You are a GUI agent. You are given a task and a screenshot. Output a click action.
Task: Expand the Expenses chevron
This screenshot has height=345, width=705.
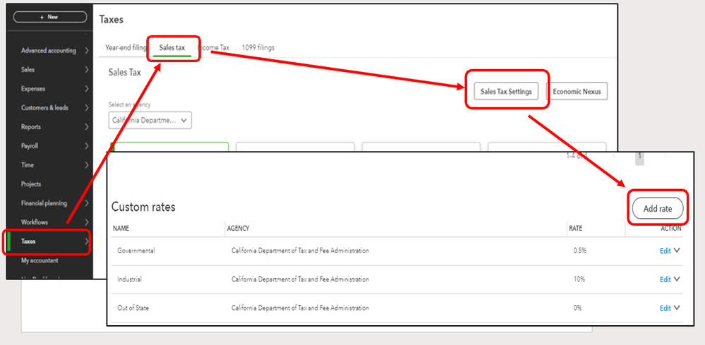click(x=86, y=89)
